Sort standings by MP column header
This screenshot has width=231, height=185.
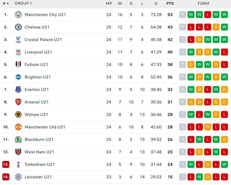pyautogui.click(x=109, y=4)
